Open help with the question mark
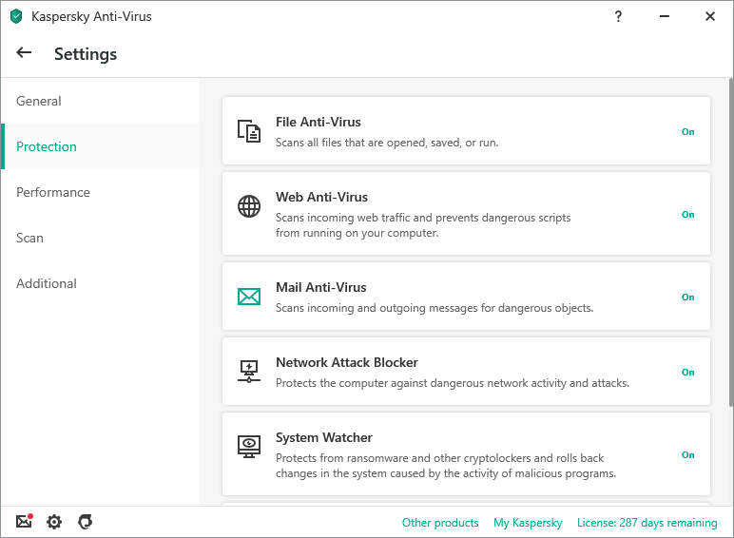Viewport: 734px width, 538px height. [x=618, y=16]
